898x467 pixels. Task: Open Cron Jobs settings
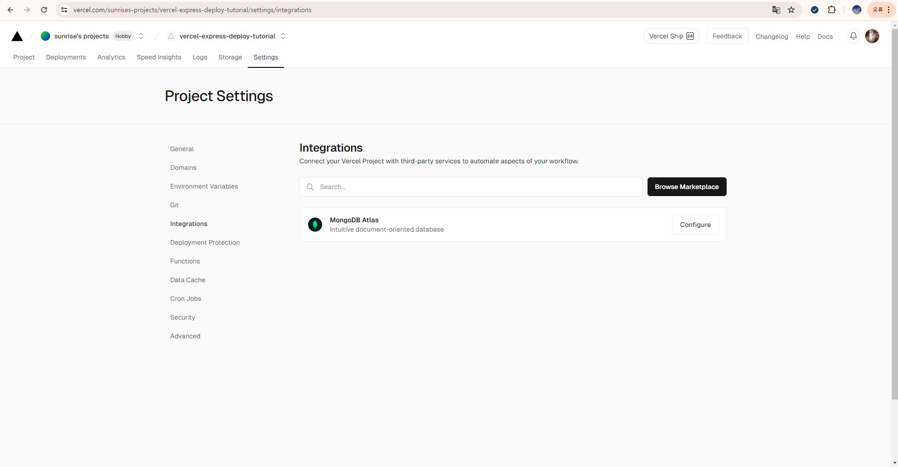click(185, 299)
